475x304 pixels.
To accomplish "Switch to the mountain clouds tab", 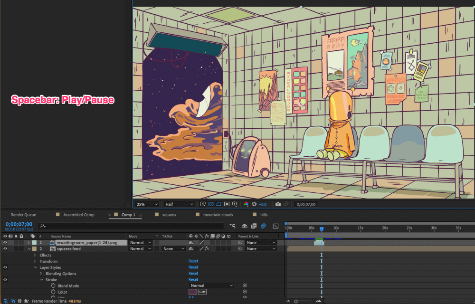I will tap(218, 215).
